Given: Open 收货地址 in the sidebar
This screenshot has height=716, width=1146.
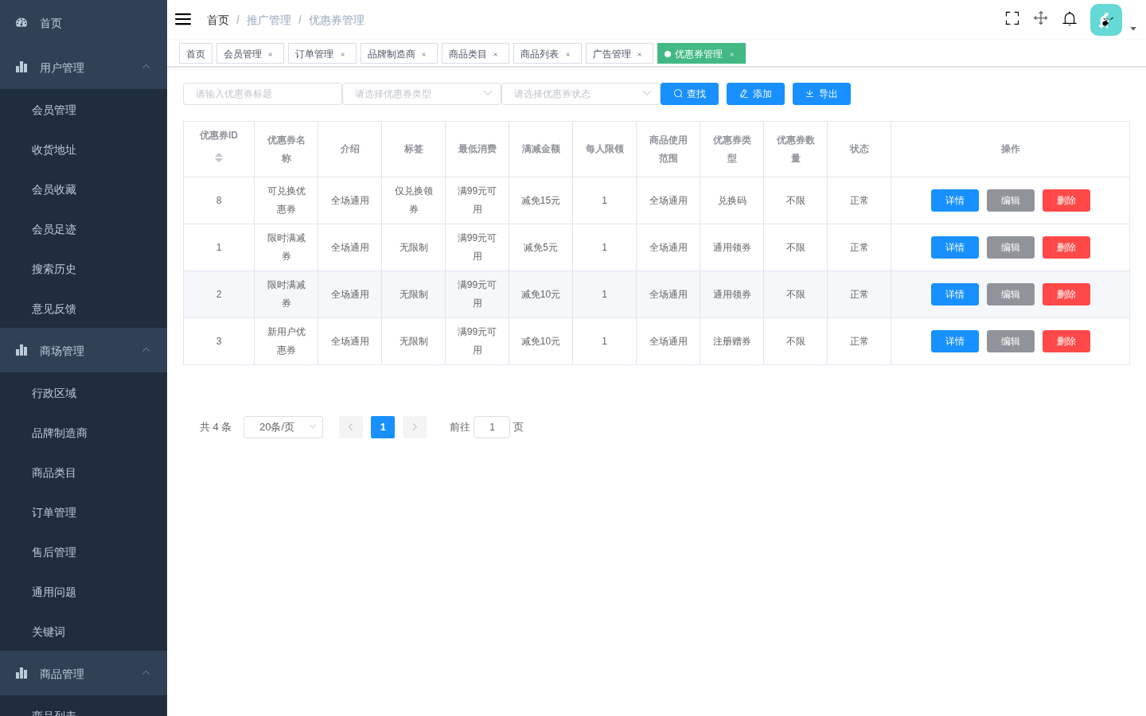Looking at the screenshot, I should tap(84, 150).
